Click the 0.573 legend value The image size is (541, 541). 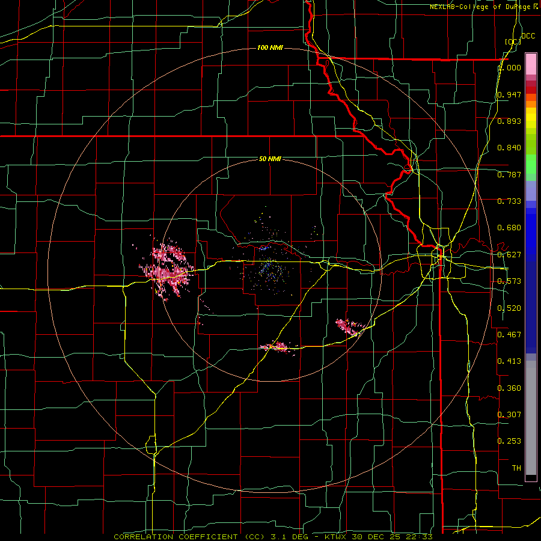tap(509, 281)
